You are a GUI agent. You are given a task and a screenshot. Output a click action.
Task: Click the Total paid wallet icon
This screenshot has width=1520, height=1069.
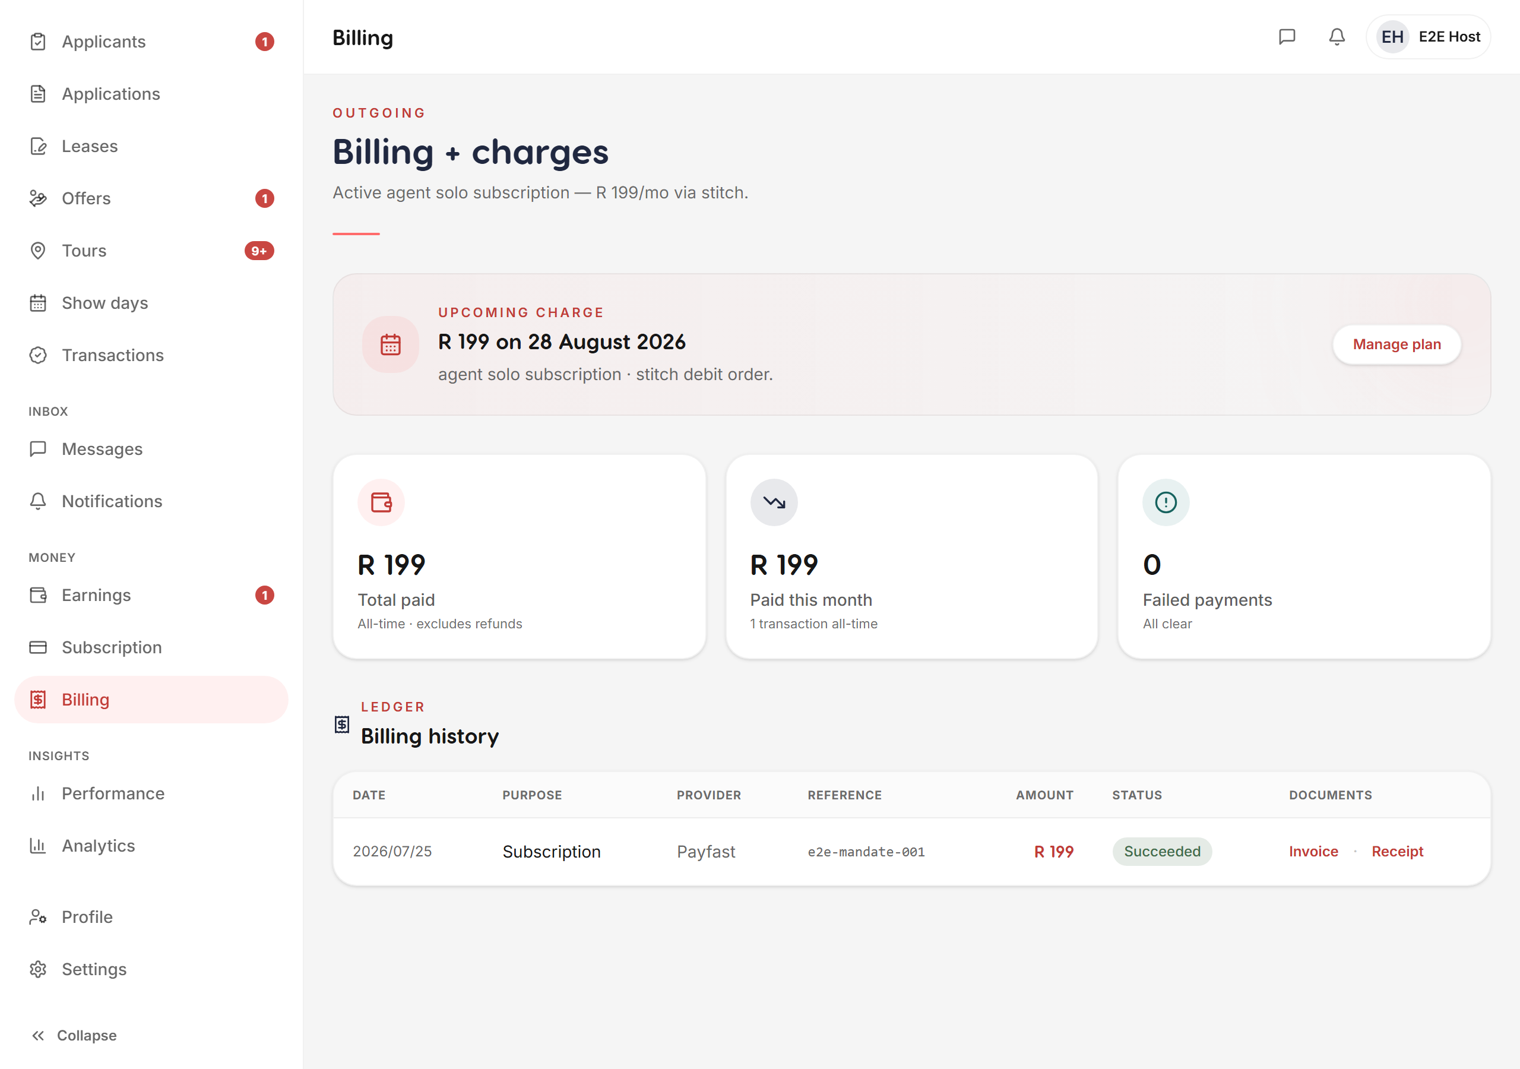[381, 502]
